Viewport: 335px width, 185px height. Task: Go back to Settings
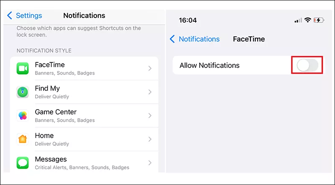pyautogui.click(x=25, y=16)
